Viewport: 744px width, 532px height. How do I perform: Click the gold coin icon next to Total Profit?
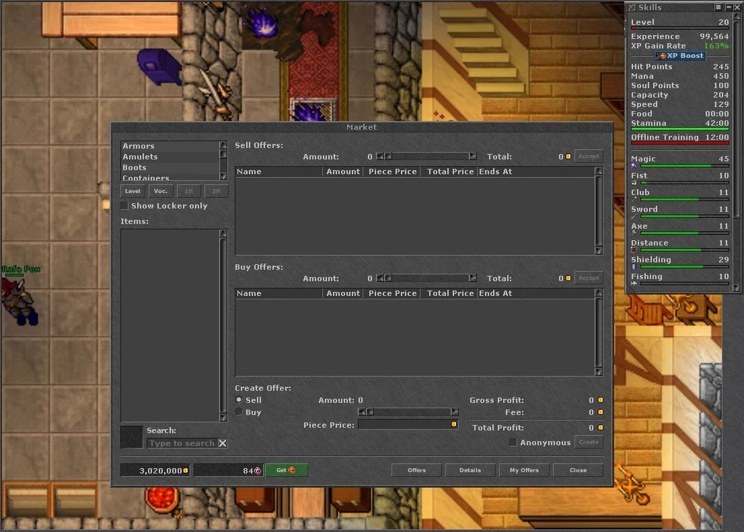tap(600, 428)
